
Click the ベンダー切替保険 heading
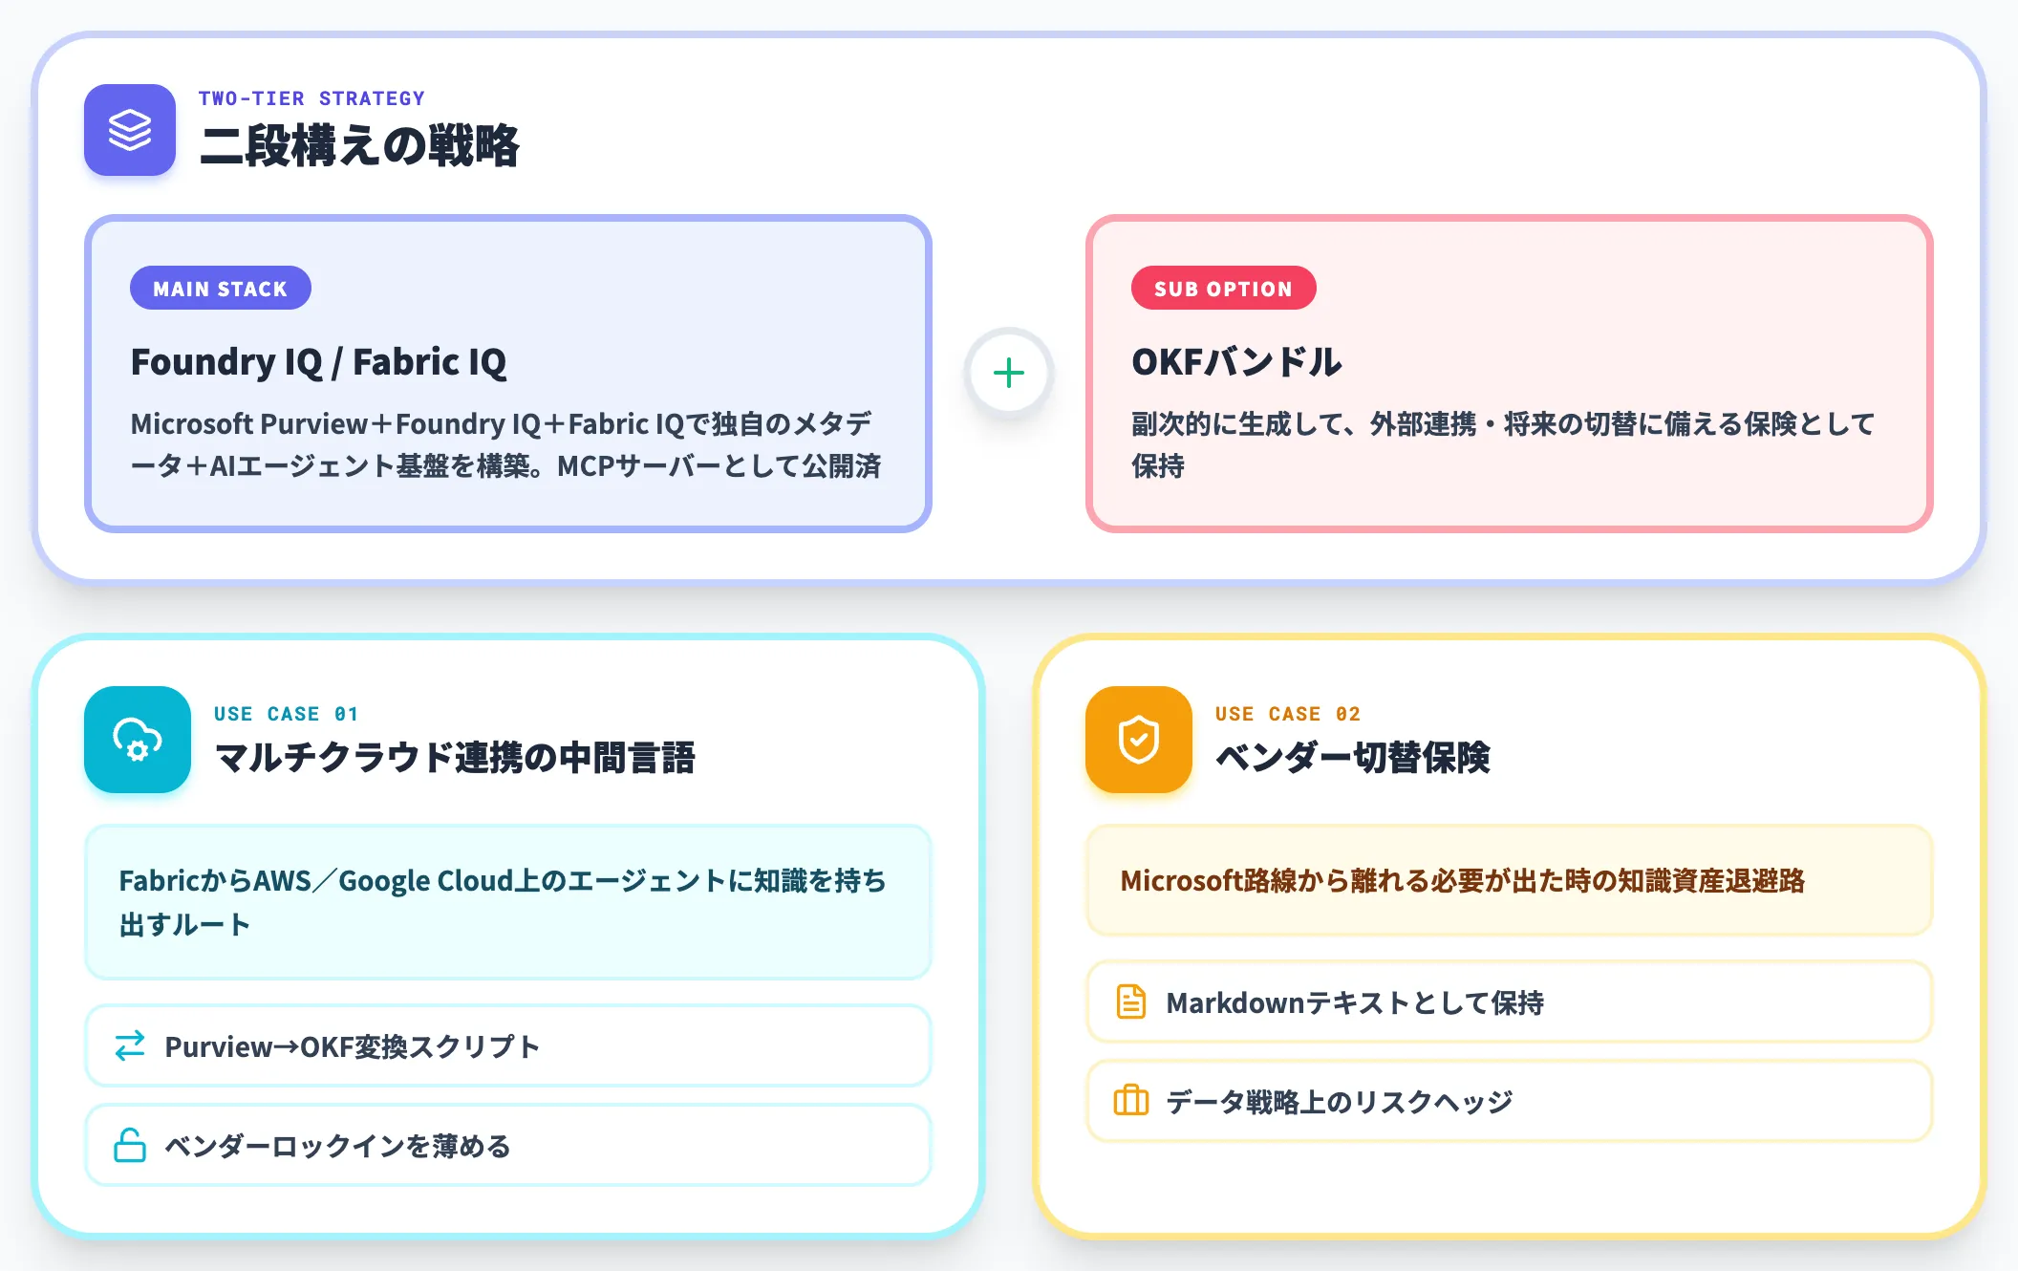click(x=1353, y=757)
